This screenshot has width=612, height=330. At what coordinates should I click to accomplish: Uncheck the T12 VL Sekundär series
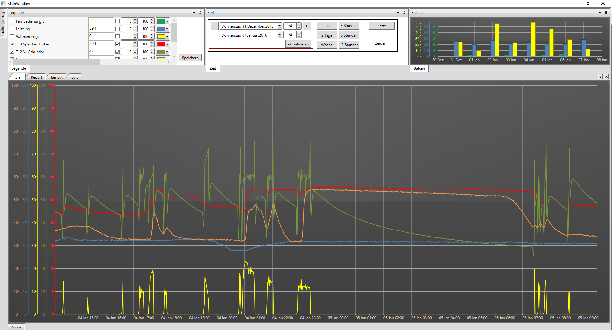click(12, 52)
